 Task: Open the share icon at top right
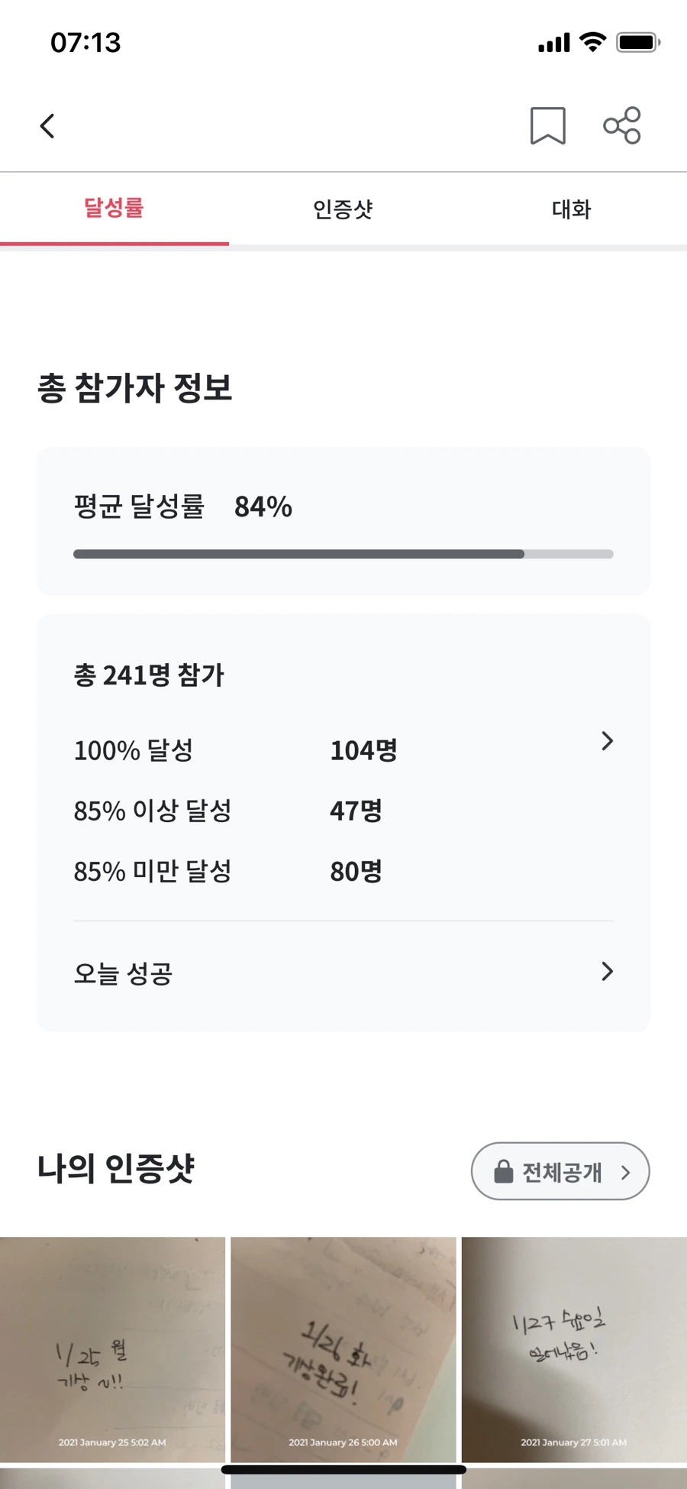coord(621,125)
